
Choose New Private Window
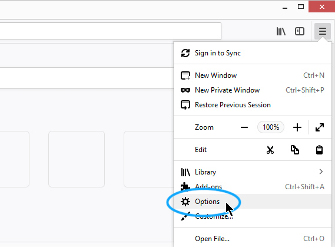[253, 90]
